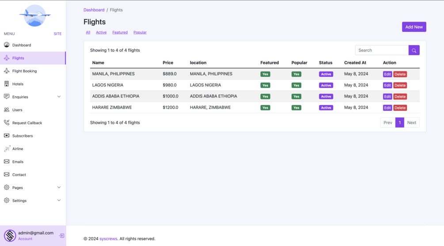Click the airplane logo at top left
Image resolution: width=444 pixels, height=246 pixels.
[x=34, y=15]
